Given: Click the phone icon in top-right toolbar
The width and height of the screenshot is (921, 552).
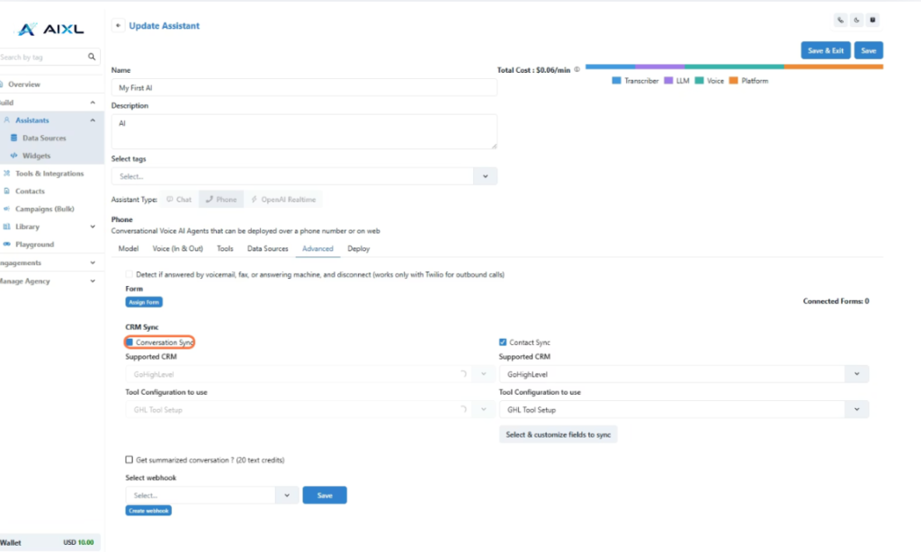Looking at the screenshot, I should [840, 20].
